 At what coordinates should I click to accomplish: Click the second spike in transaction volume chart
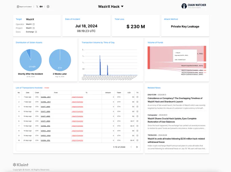pos(108,70)
